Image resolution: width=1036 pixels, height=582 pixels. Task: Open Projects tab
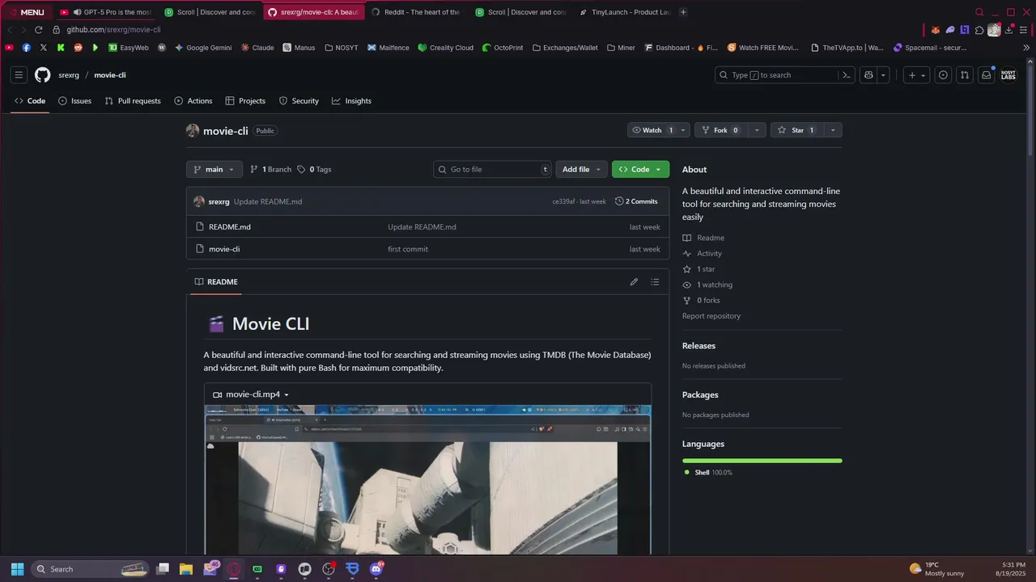245,101
